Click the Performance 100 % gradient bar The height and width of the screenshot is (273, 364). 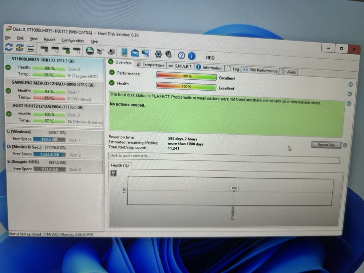[x=186, y=76]
